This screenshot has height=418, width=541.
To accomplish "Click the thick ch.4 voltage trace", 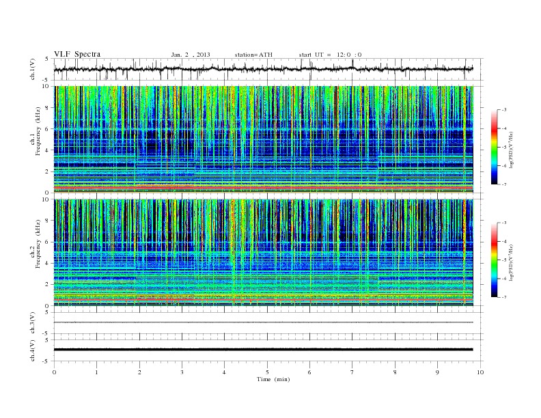I will (263, 350).
